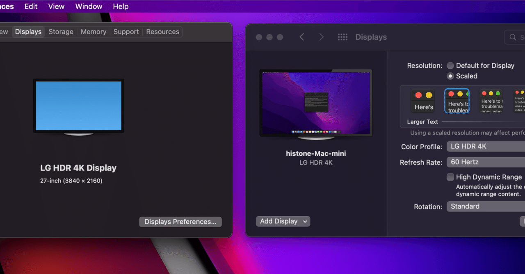This screenshot has width=525, height=274.
Task: Open the Color Profile dropdown
Action: [x=486, y=146]
